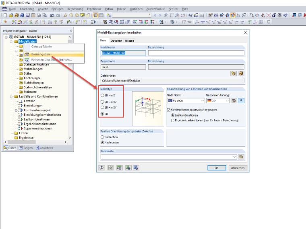
Task: Click the N internal force icon
Action: (203, 22)
